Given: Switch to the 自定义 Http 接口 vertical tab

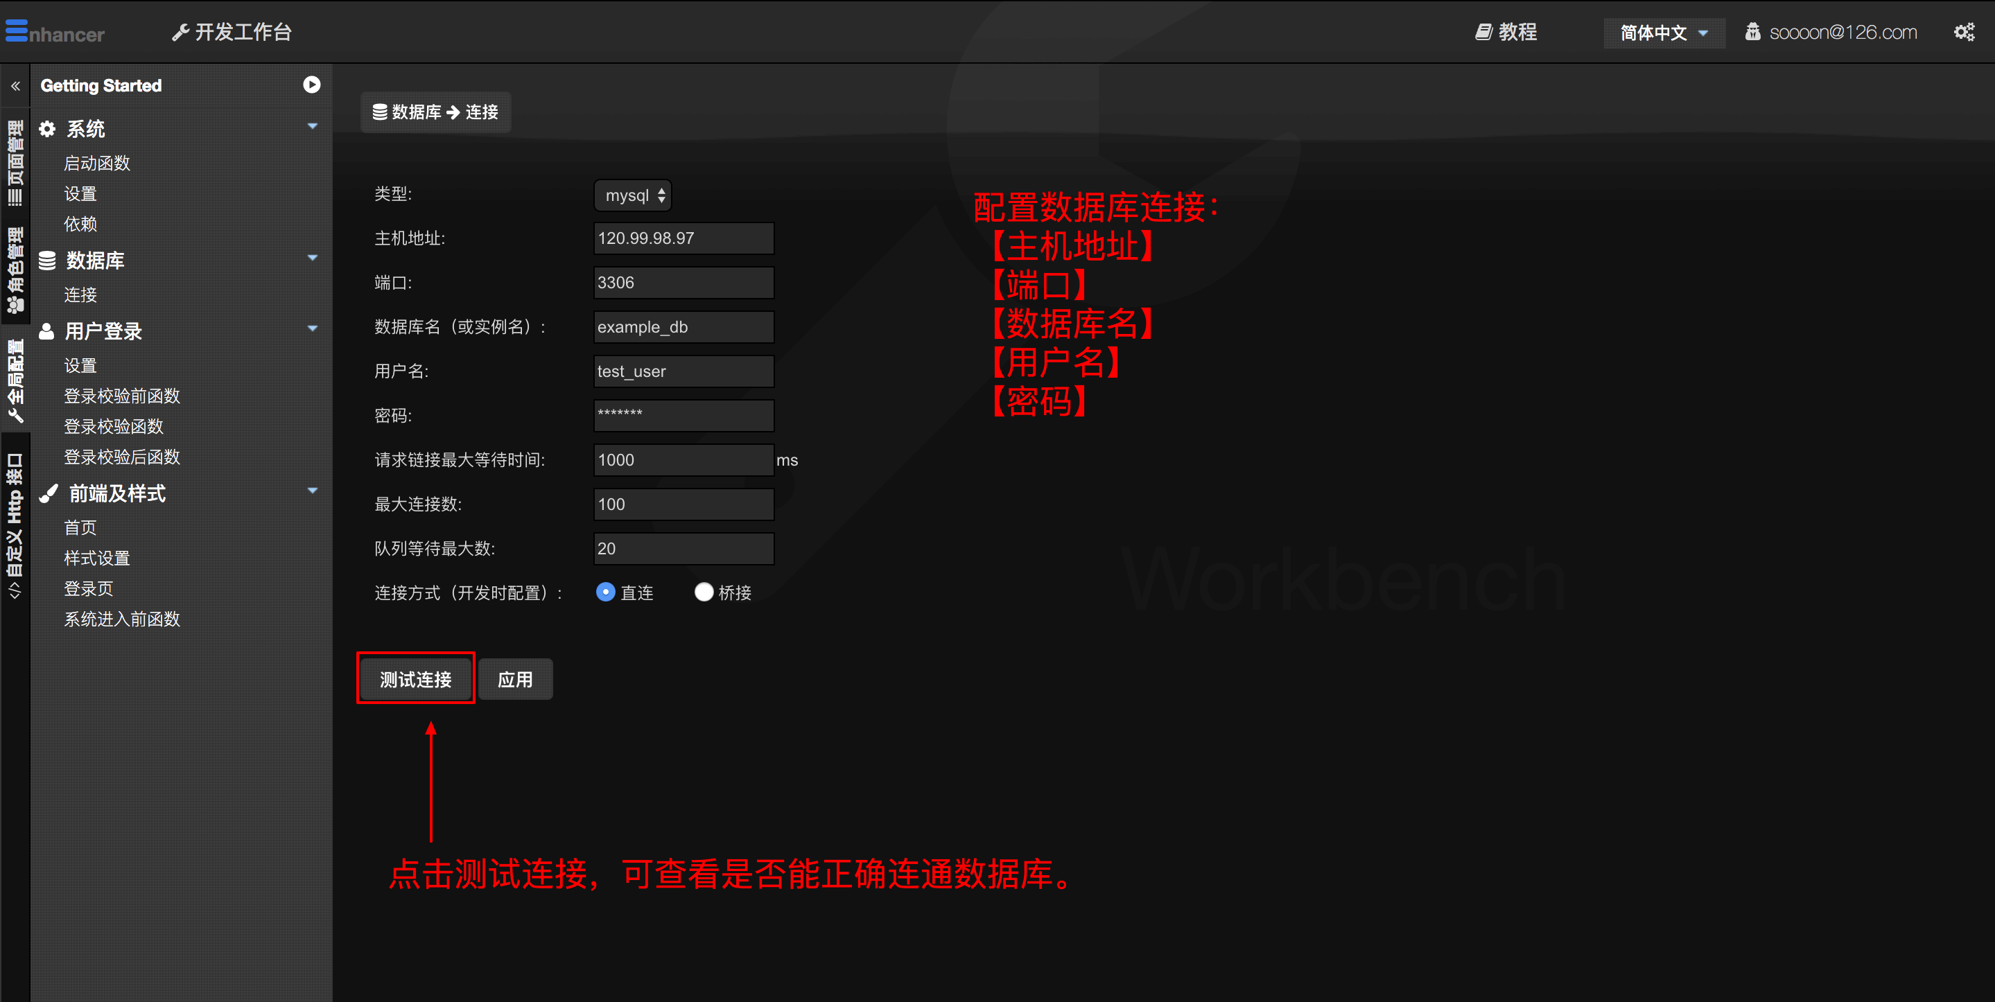Looking at the screenshot, I should (x=15, y=526).
